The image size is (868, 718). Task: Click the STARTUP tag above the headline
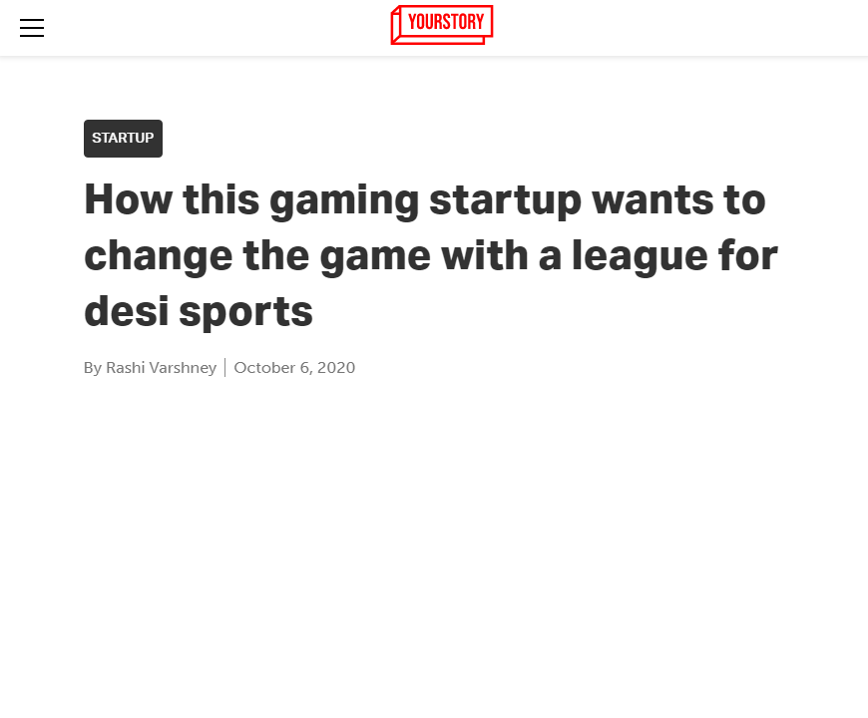point(123,139)
